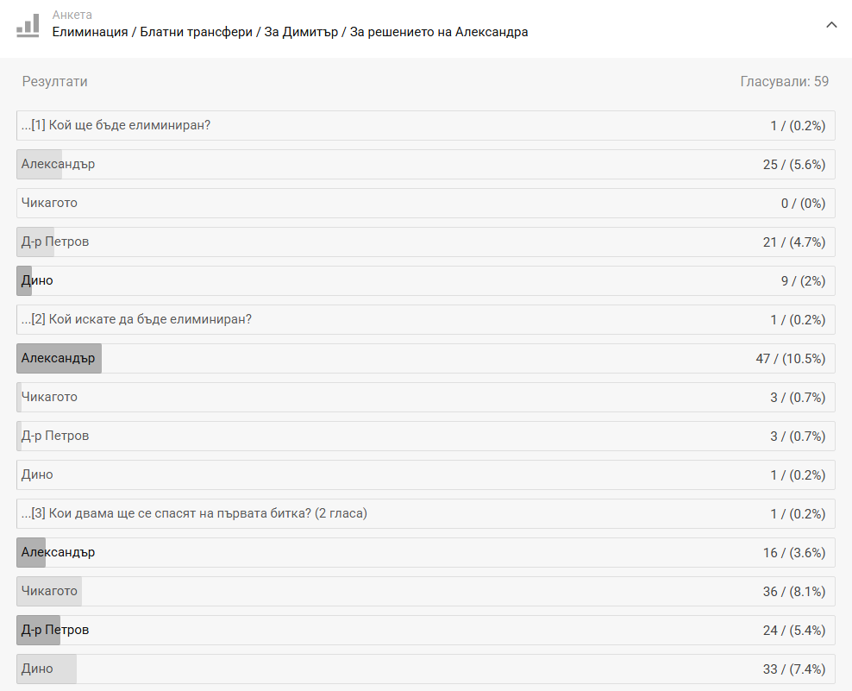This screenshot has width=852, height=691.
Task: Click Д-р Петров result bar with 24 votes
Action: point(425,631)
